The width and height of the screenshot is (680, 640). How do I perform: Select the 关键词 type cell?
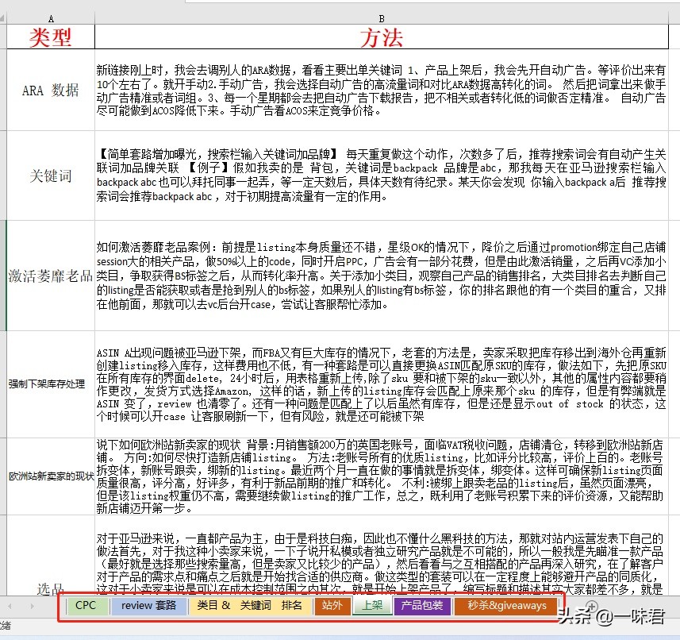pyautogui.click(x=51, y=175)
